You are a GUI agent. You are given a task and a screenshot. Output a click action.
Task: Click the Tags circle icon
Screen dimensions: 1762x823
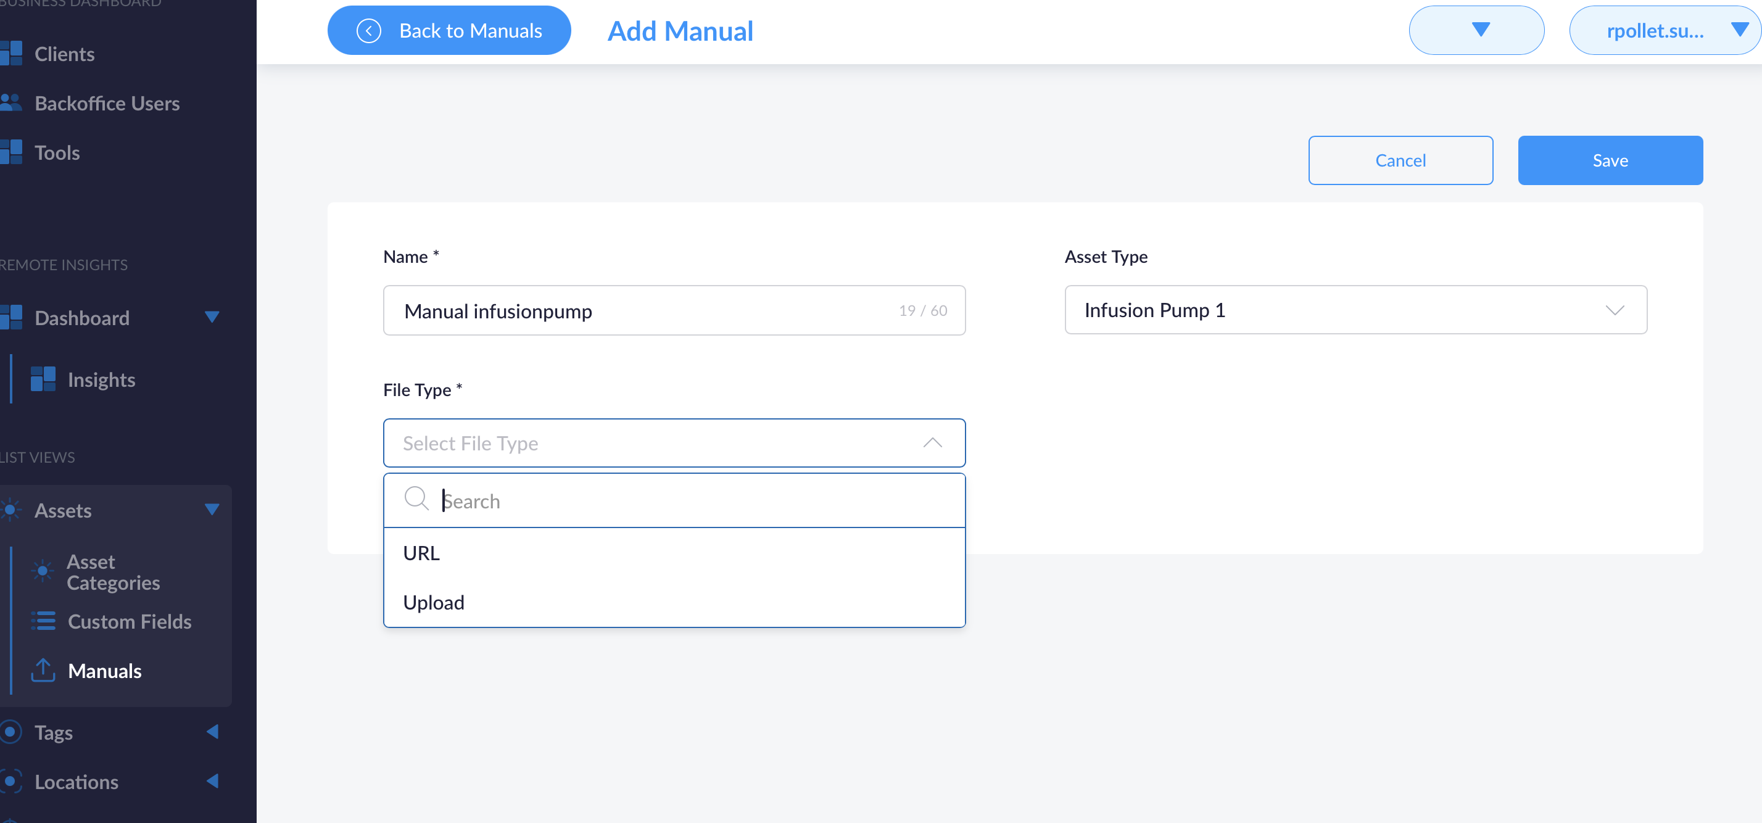pos(11,731)
